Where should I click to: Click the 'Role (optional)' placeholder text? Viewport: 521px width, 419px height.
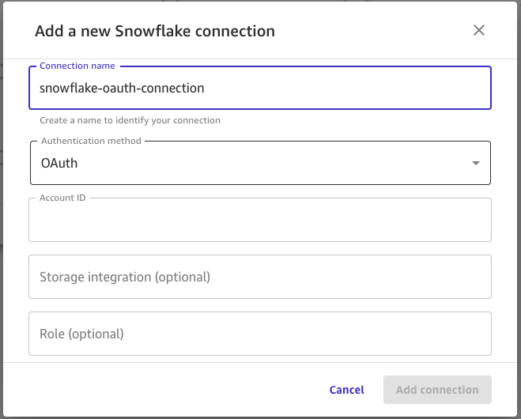[81, 334]
